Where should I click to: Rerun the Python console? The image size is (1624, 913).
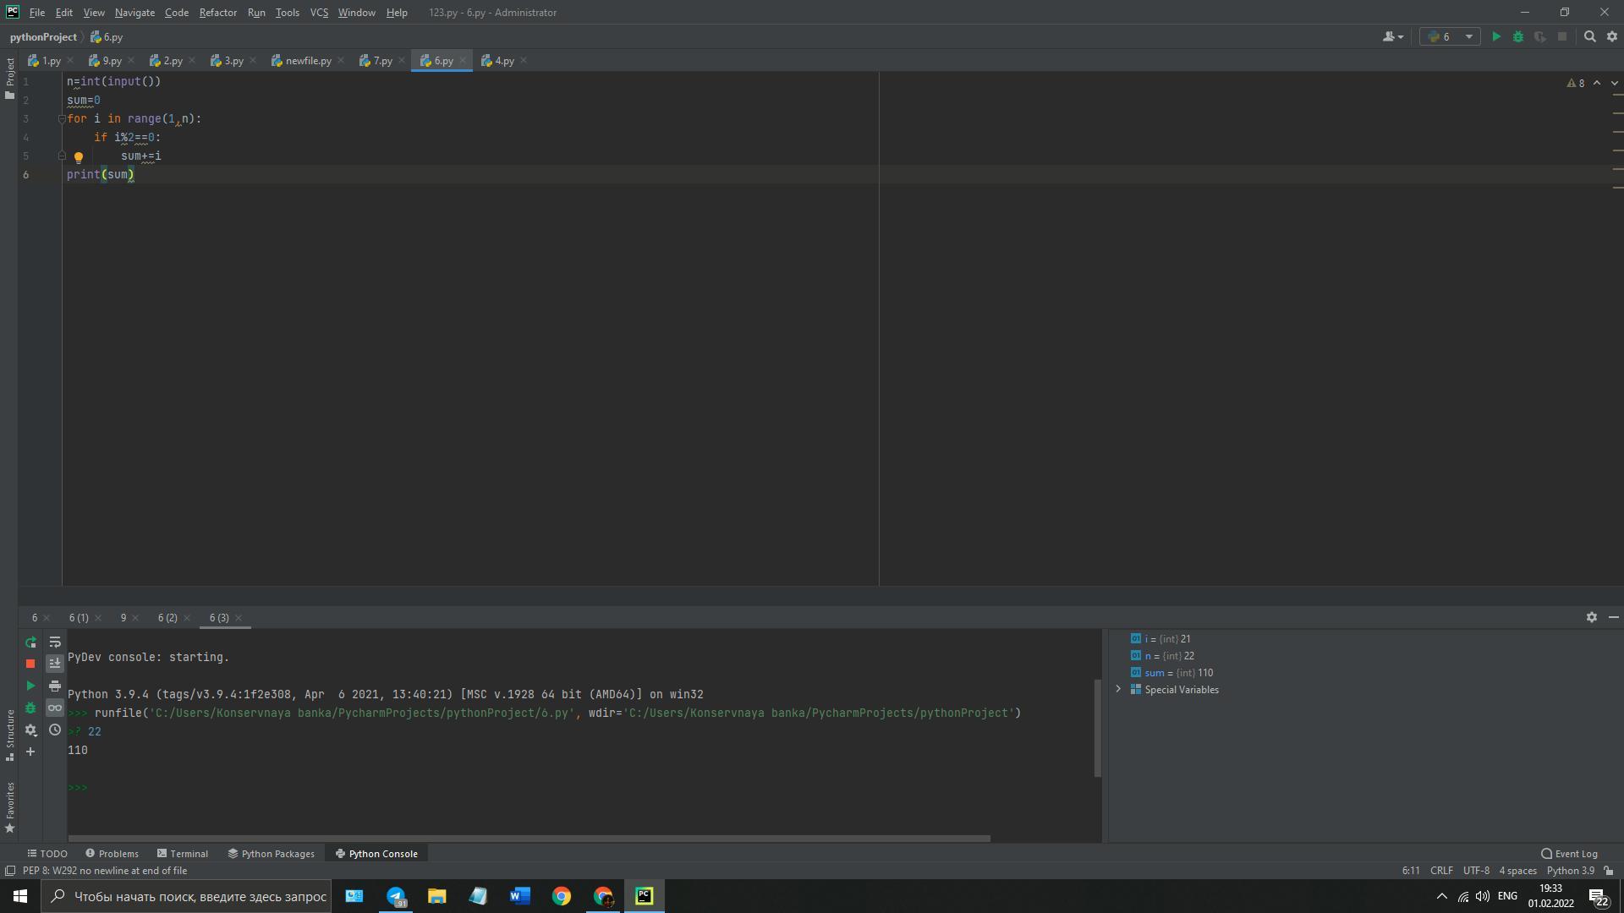pyautogui.click(x=30, y=642)
